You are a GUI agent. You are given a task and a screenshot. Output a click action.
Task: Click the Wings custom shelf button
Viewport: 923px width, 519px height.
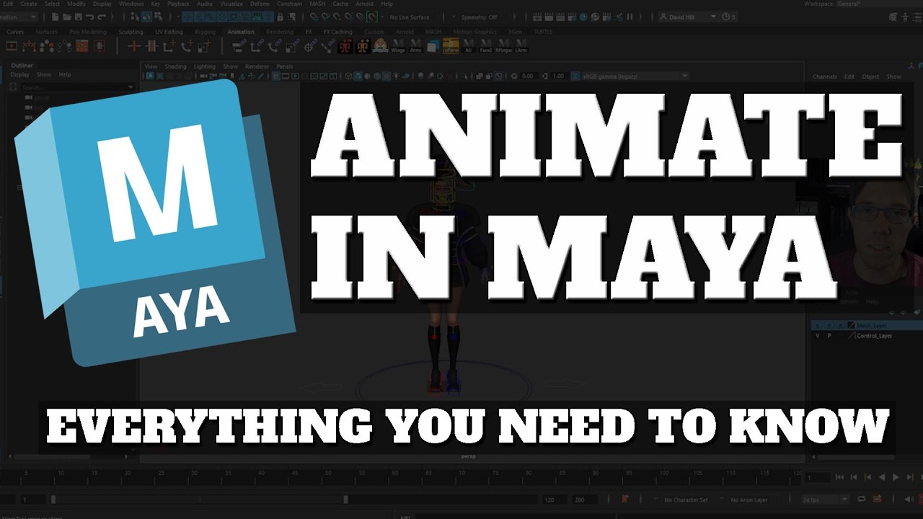point(398,46)
